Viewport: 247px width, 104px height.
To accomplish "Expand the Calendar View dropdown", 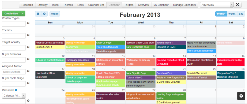I will [23, 96].
